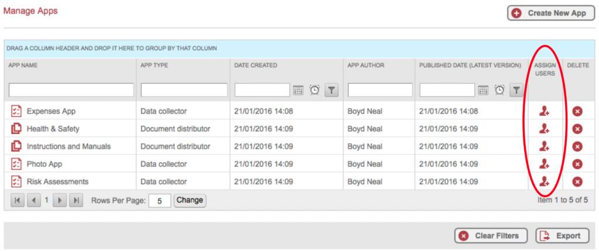
Task: Open filter options for Date Created column
Action: (331, 90)
